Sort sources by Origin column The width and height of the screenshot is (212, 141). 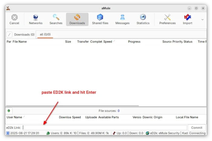point(158,117)
